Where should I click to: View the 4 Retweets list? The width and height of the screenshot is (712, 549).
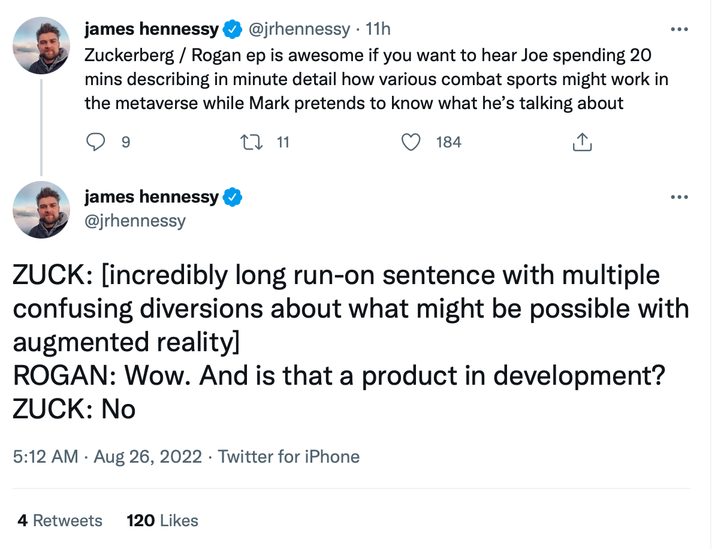(x=60, y=520)
